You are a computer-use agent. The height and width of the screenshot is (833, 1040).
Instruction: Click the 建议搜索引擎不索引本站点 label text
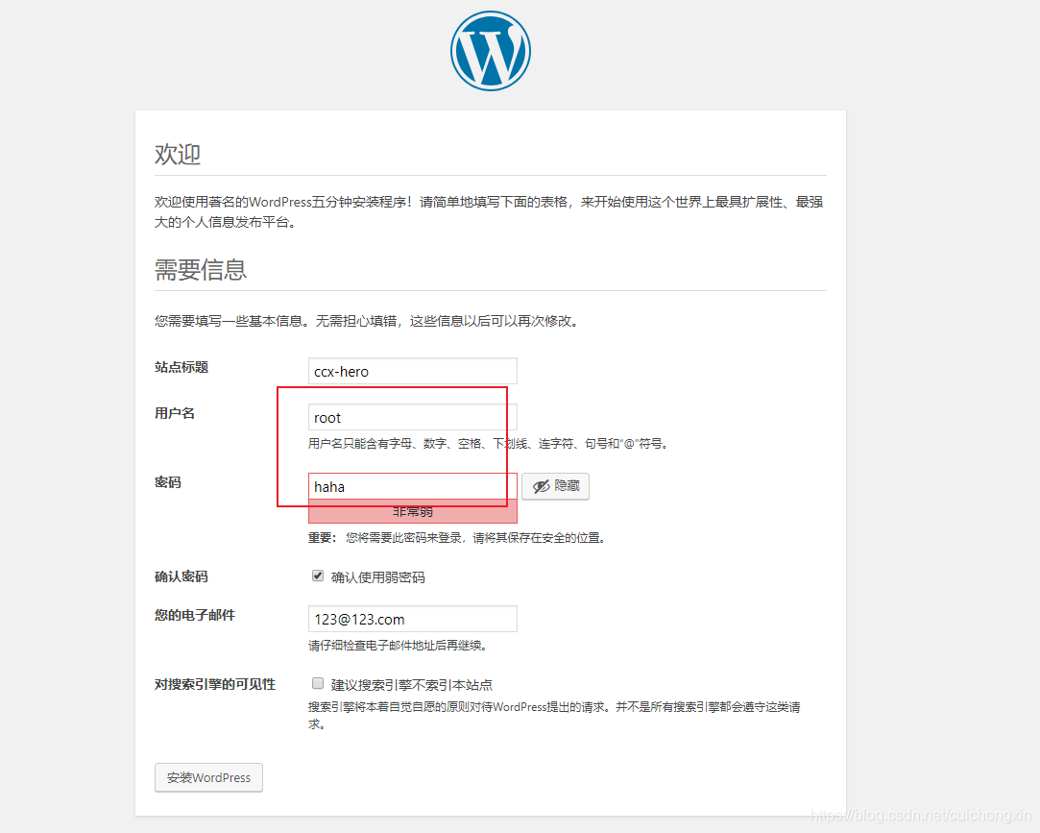coord(412,685)
